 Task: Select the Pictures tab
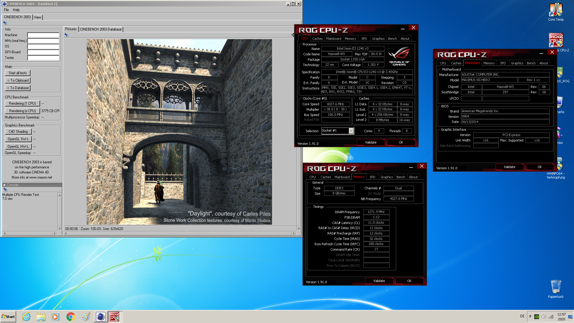(x=71, y=29)
